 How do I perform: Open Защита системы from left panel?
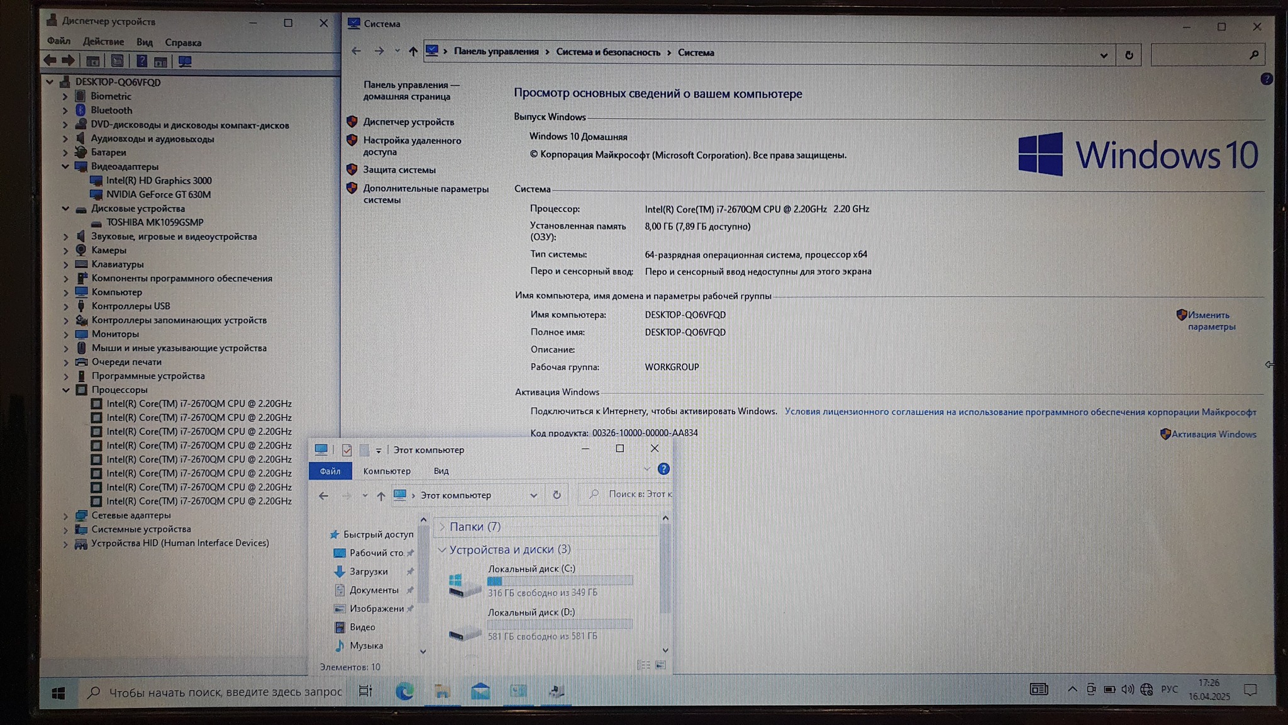[399, 170]
